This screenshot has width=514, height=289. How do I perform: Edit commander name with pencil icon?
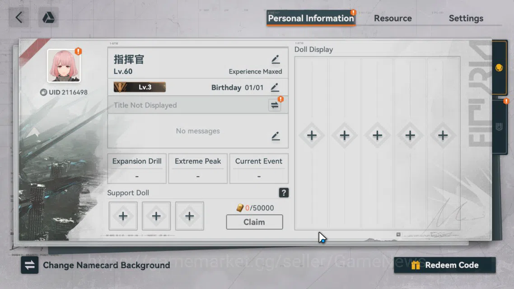276,59
